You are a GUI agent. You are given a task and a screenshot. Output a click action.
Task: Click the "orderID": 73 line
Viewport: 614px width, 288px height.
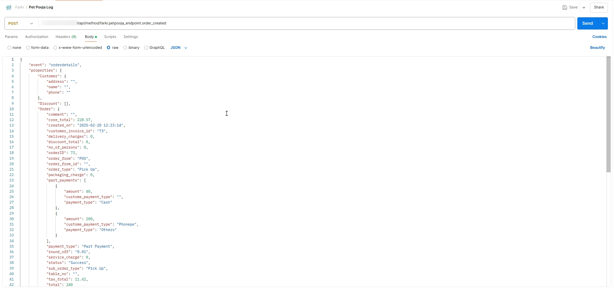62,153
